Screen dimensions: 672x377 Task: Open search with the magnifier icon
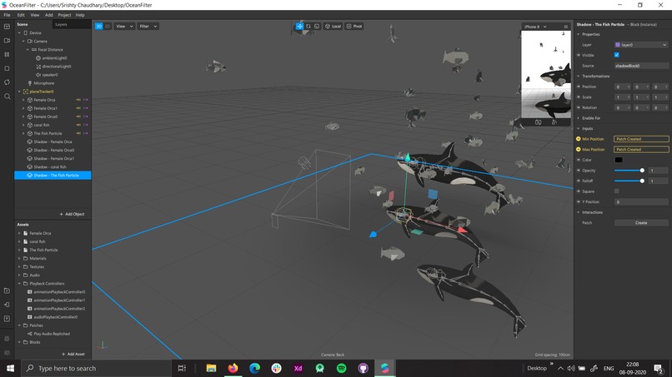[x=7, y=97]
